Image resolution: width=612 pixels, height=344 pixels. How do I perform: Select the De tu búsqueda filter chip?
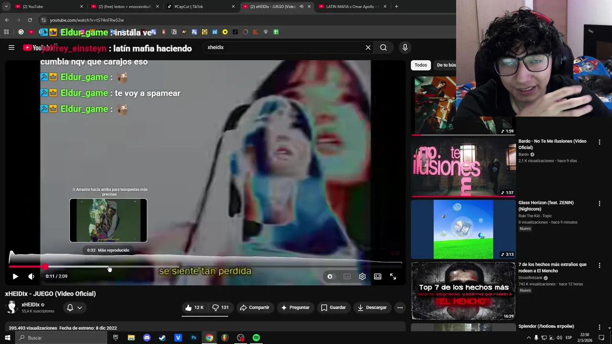446,65
